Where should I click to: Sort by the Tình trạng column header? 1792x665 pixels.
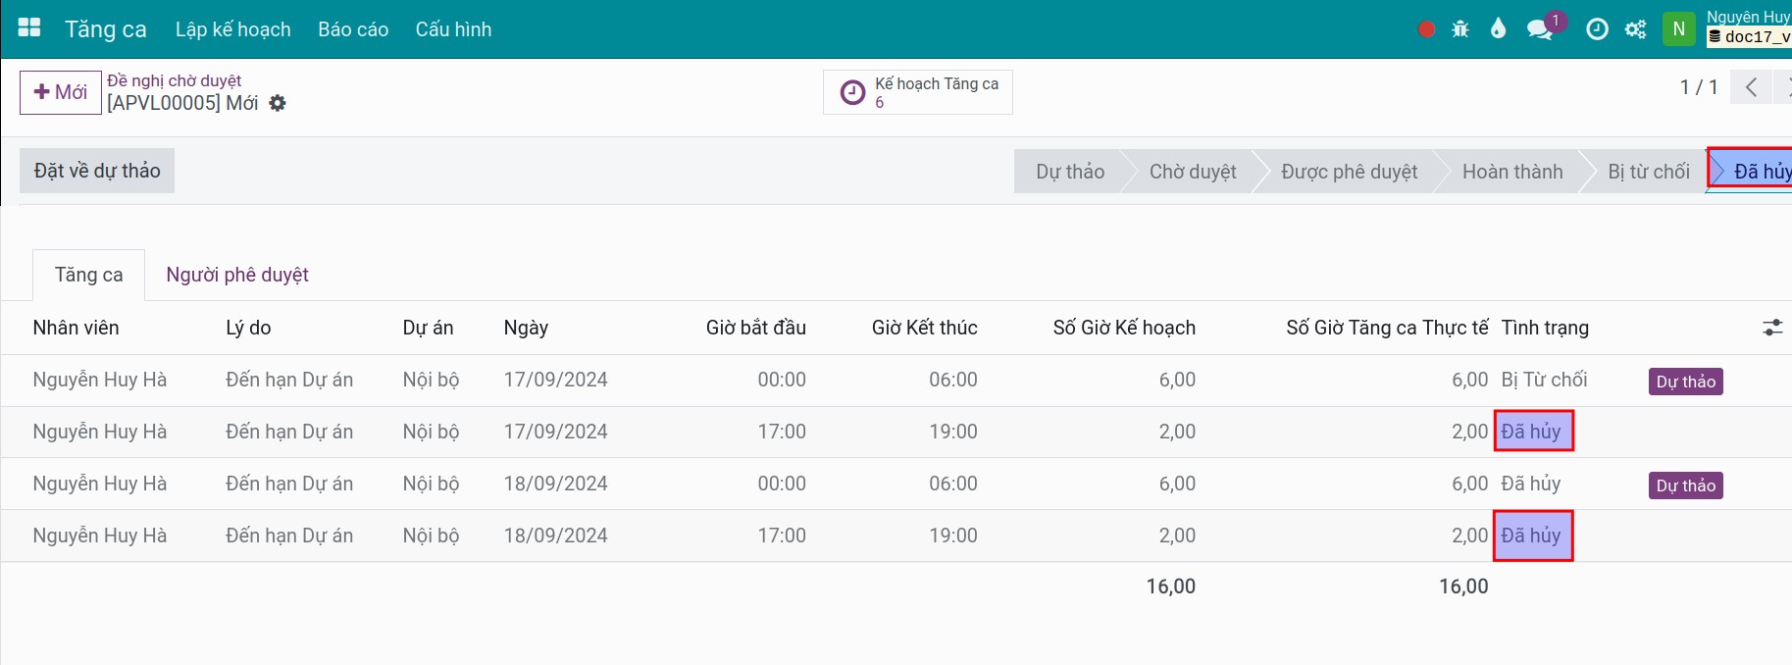1545,328
